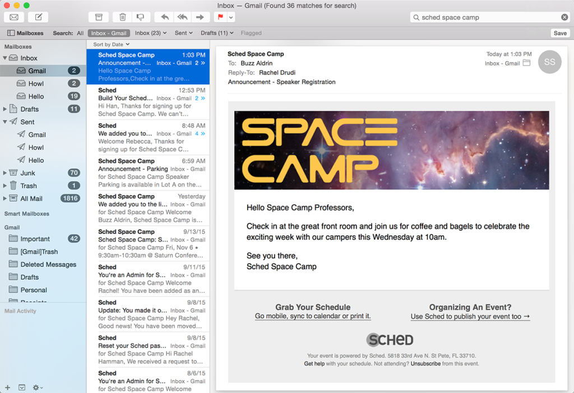Image resolution: width=574 pixels, height=393 pixels.
Task: Expand the Drafts mailbox triangle
Action: pyautogui.click(x=4, y=109)
